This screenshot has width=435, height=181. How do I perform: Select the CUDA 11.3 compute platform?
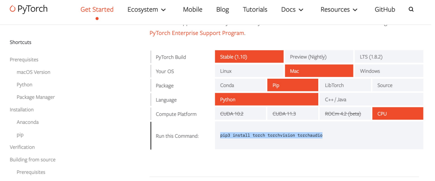293,113
